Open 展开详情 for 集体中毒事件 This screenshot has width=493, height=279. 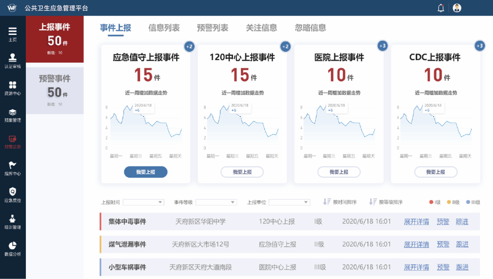click(x=416, y=221)
